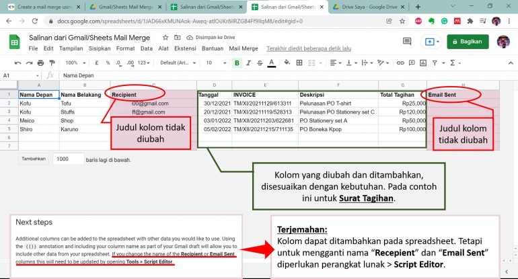Click the Redo icon in toolbar
518x279 pixels.
[x=30, y=63]
